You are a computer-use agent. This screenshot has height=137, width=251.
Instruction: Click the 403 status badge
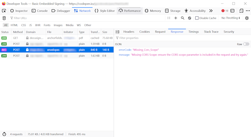click(4, 50)
